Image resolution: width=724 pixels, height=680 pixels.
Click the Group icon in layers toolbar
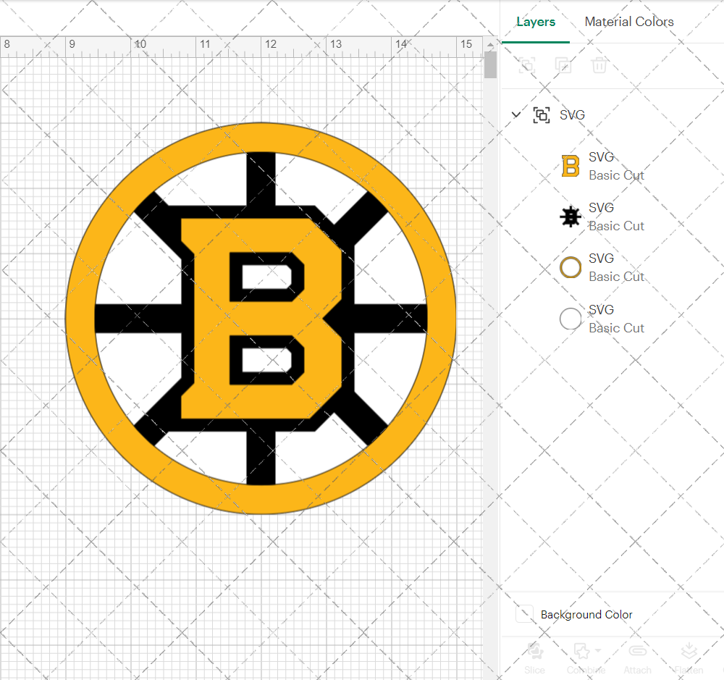[527, 65]
